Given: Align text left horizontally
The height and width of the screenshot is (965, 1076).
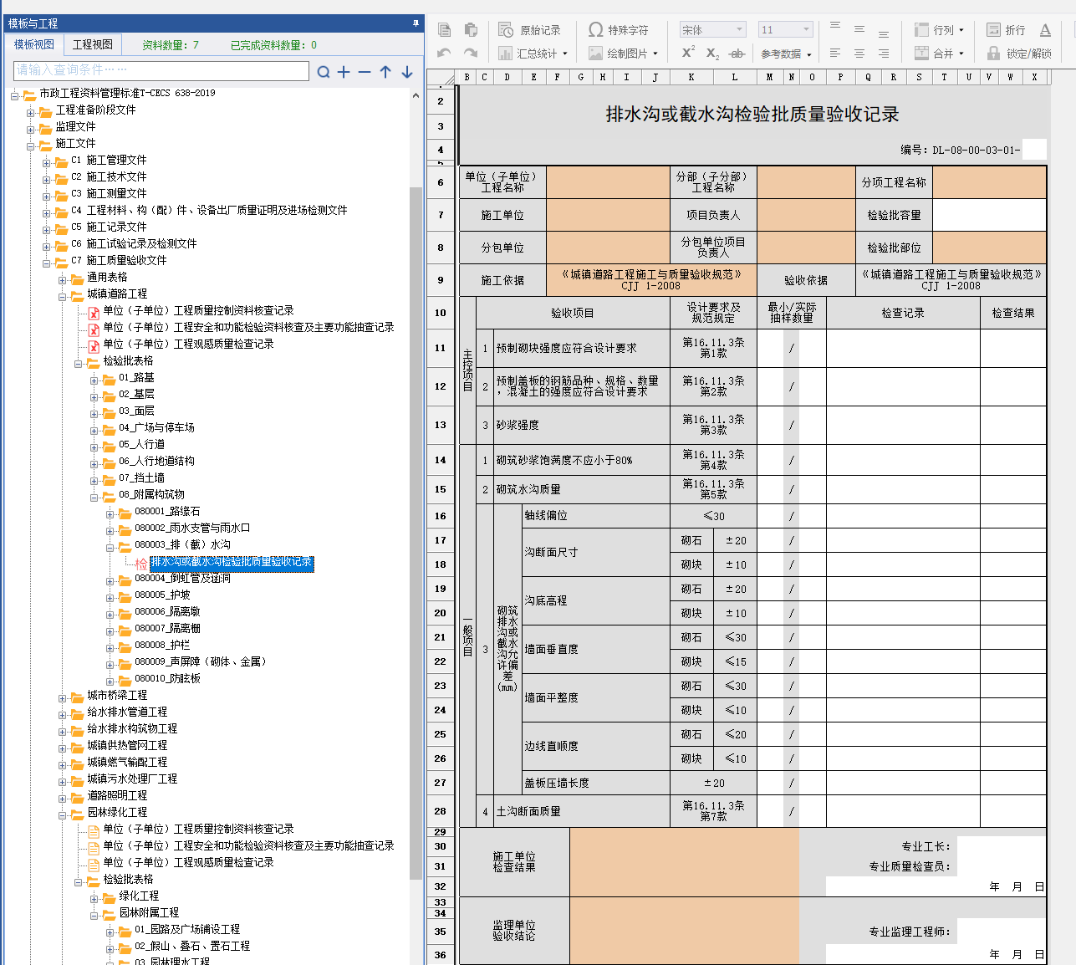Looking at the screenshot, I should (835, 54).
